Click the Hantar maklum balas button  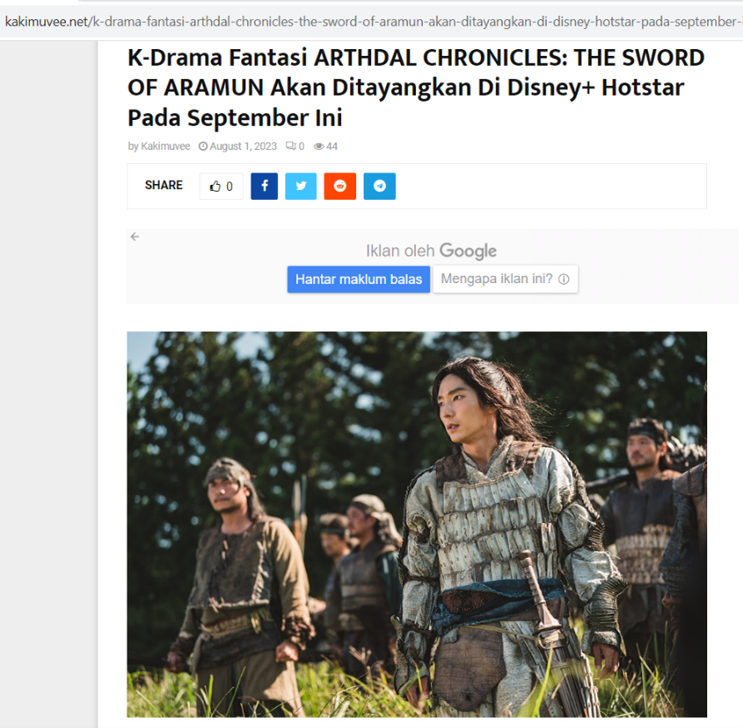point(359,279)
